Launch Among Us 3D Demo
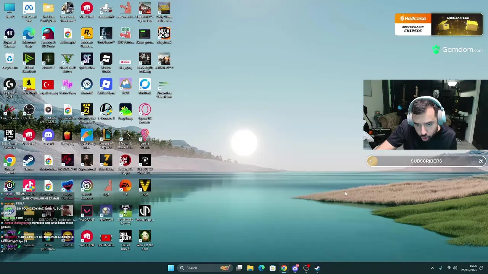This screenshot has width=488, height=274. tap(48, 38)
